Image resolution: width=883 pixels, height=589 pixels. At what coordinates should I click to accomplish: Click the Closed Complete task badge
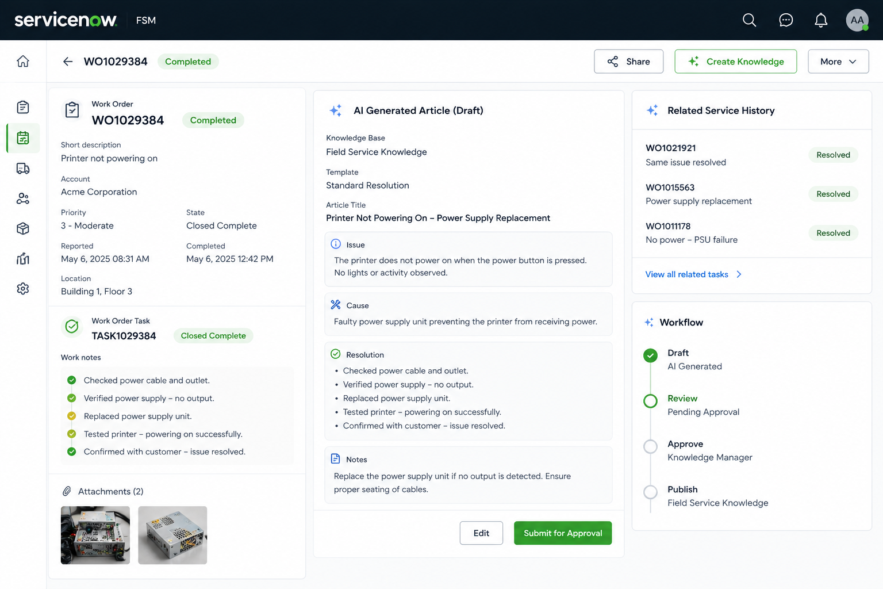coord(213,336)
